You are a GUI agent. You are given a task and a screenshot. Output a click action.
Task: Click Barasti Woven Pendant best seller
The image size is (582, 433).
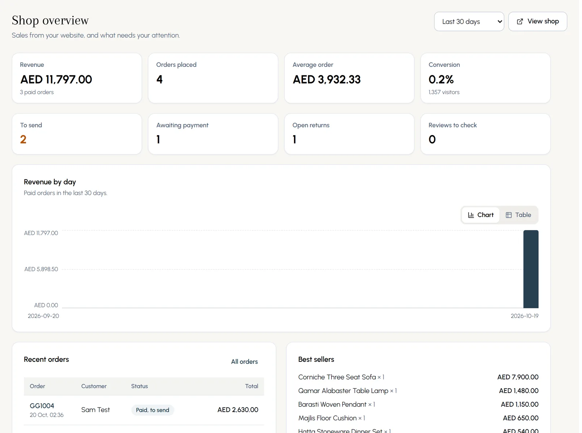(336, 404)
